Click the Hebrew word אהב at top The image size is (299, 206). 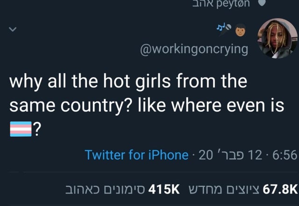(203, 3)
